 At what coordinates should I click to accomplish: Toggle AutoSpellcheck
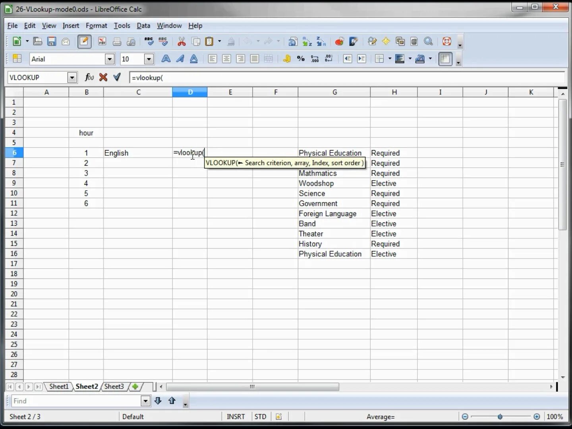(163, 41)
